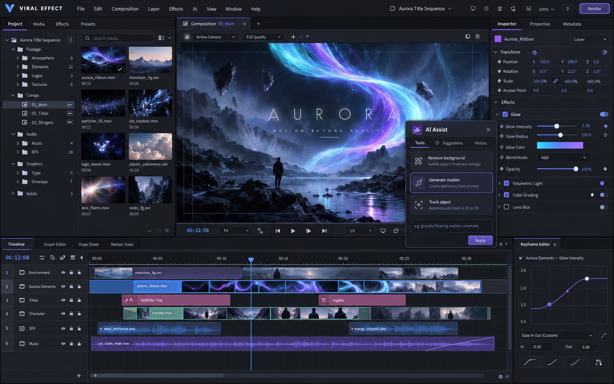
Task: Click the Glow Color gradient swatch
Action: 560,146
